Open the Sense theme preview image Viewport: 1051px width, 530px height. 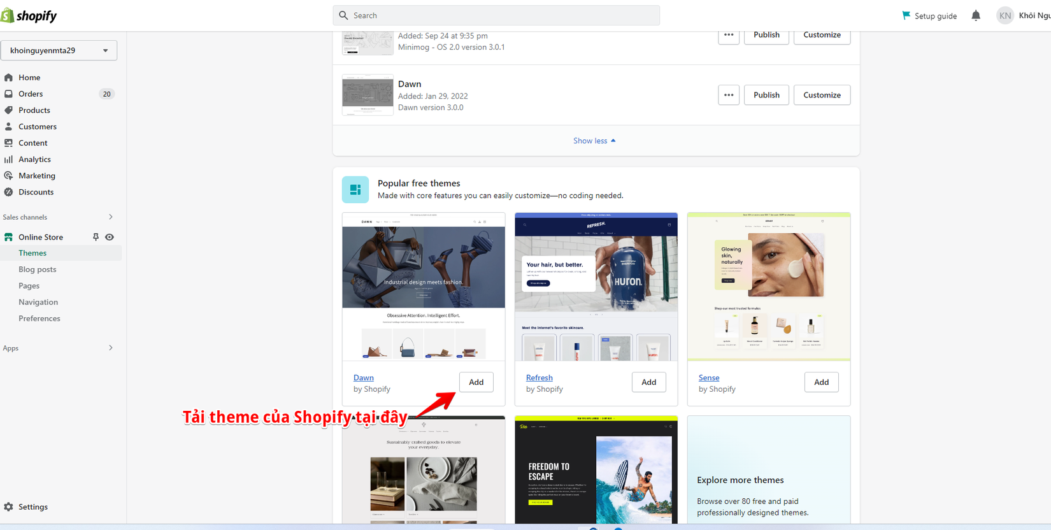[x=769, y=287]
